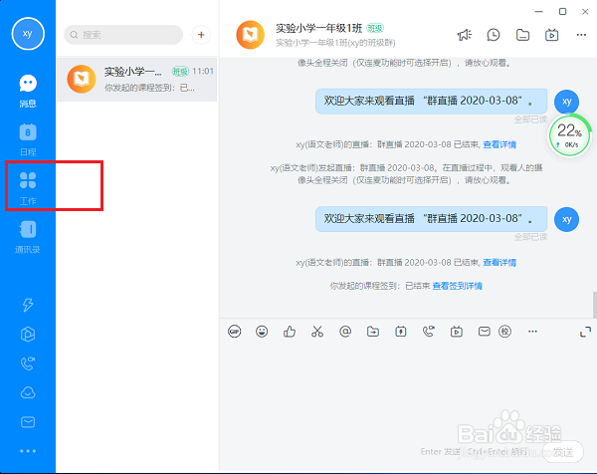Click the 发送 send button

563,452
